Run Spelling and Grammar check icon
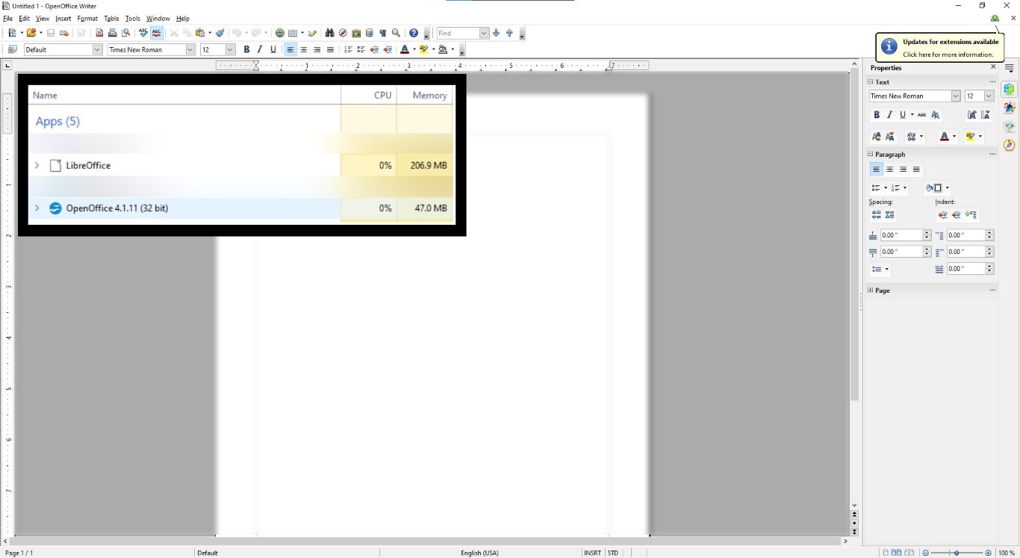 click(143, 33)
